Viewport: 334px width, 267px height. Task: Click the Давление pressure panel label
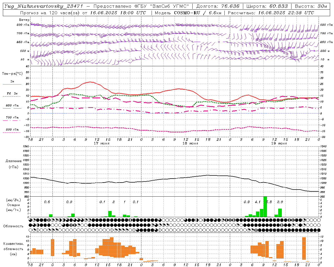tap(14, 161)
